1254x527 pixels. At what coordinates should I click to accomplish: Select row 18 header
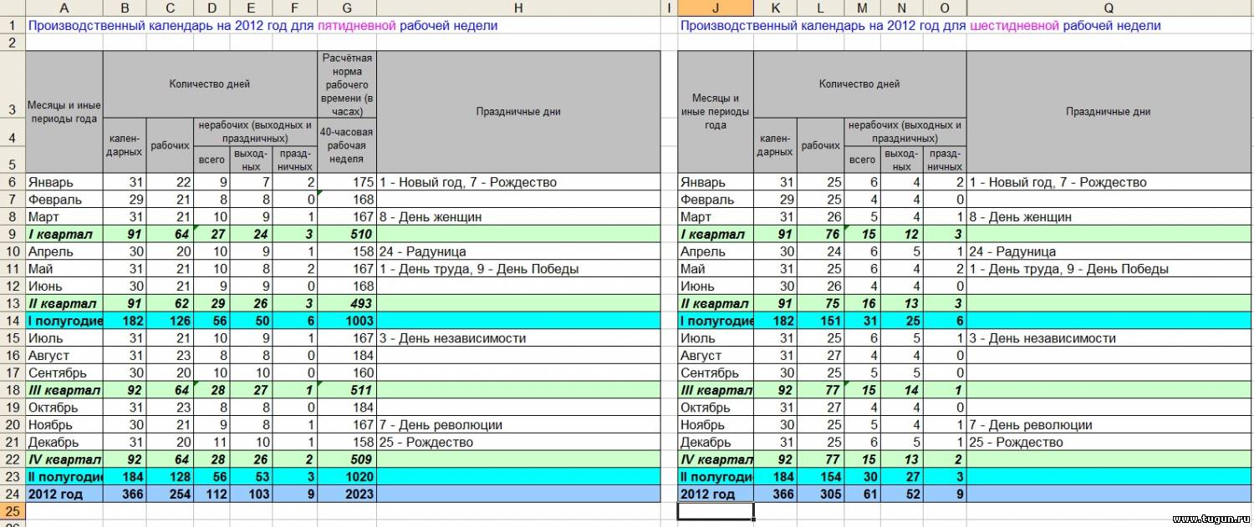(x=13, y=390)
